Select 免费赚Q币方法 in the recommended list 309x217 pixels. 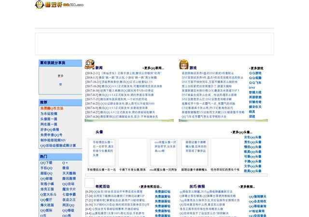(52, 108)
